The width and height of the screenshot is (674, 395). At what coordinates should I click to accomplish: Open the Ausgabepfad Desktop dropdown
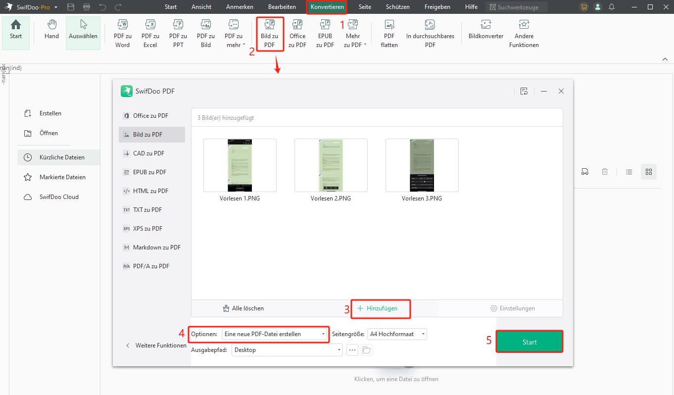point(287,350)
